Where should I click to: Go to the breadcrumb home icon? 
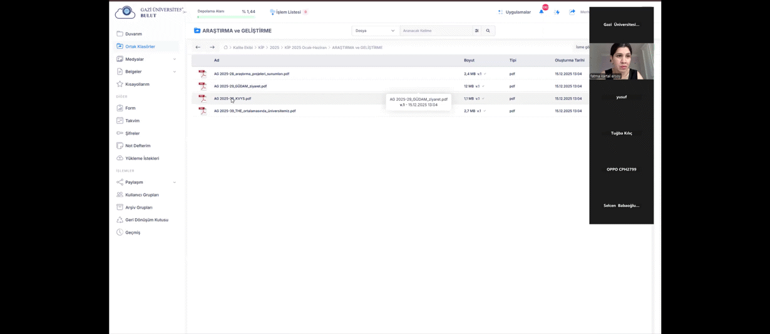coord(226,48)
